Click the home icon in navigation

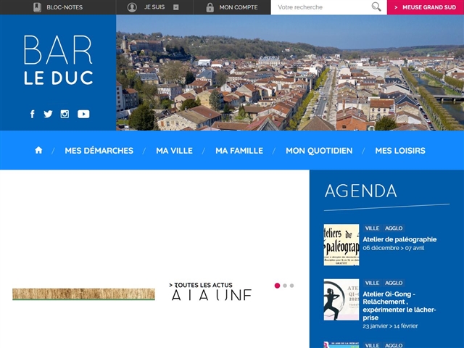38,150
